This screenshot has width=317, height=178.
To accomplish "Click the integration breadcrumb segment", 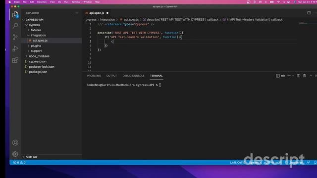I will pos(107,20).
